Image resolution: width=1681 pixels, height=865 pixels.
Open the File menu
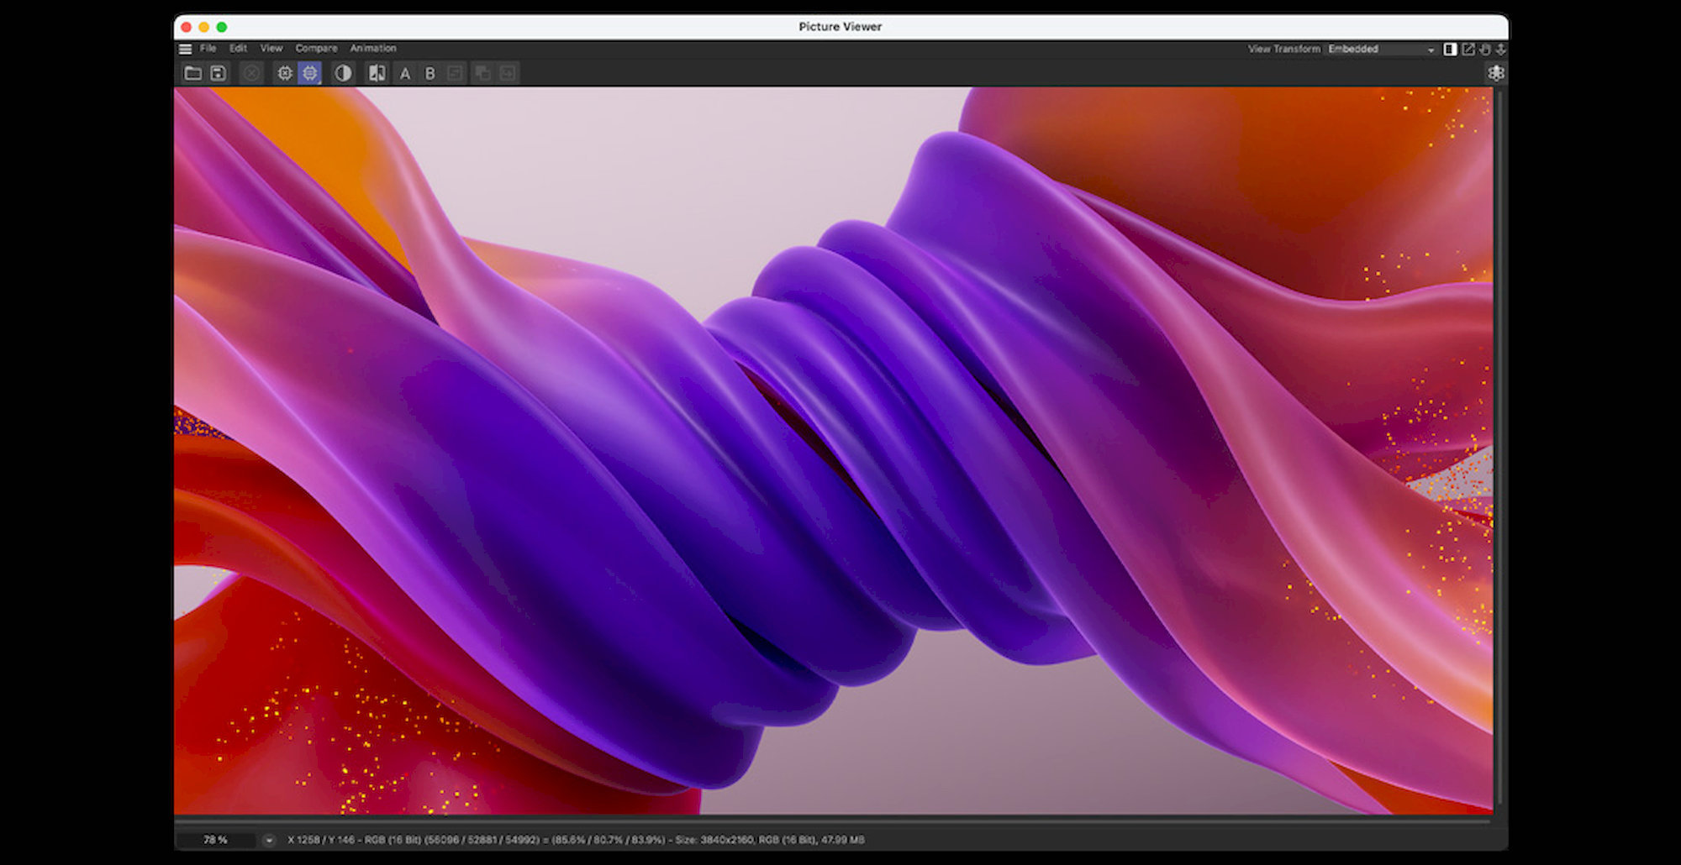click(208, 49)
